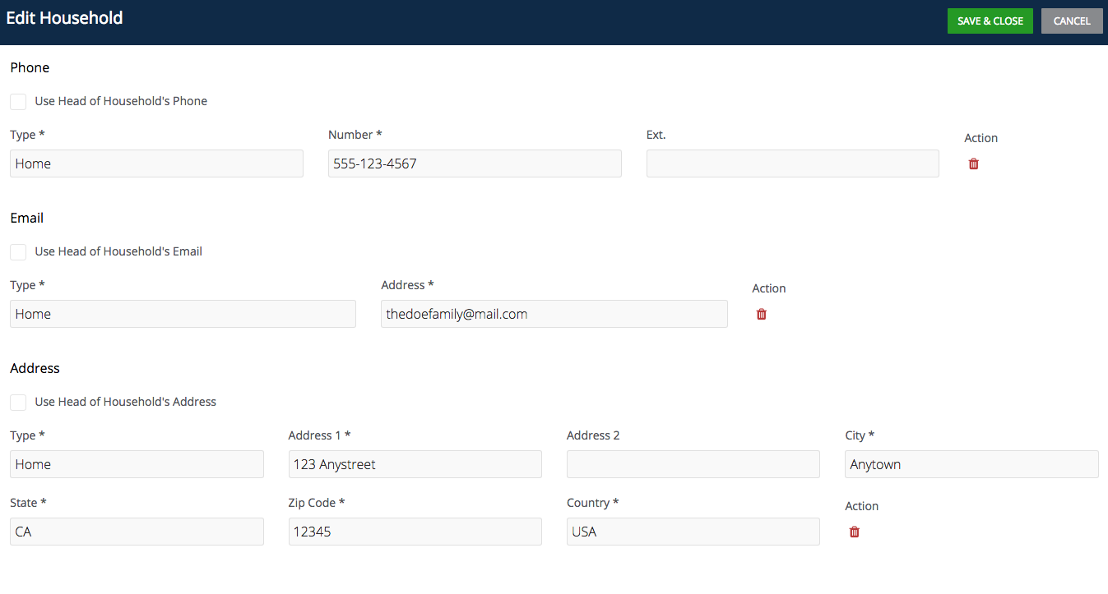Screen dimensions: 1108x594
Task: Focus the empty Address 2 field
Action: click(x=693, y=464)
